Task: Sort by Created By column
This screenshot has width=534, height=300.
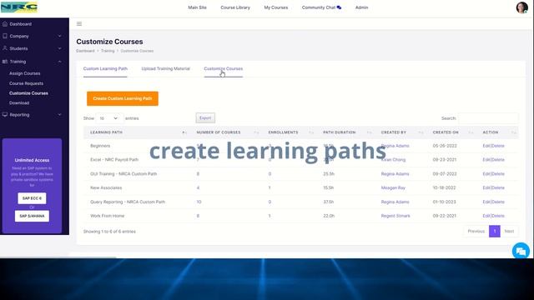Action: (421, 132)
